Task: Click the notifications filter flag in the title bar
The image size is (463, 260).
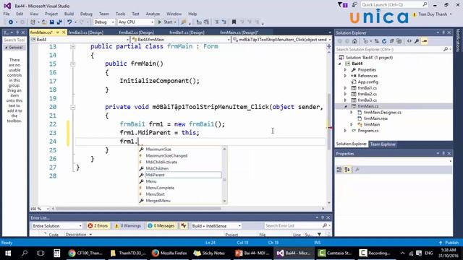Action: pyautogui.click(x=342, y=5)
